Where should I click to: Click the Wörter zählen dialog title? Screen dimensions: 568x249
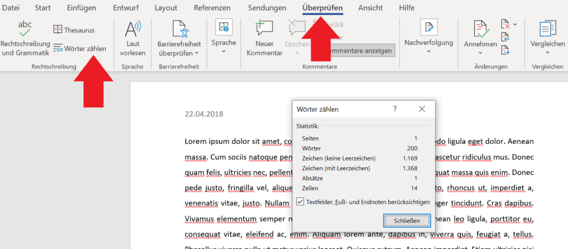pos(318,109)
